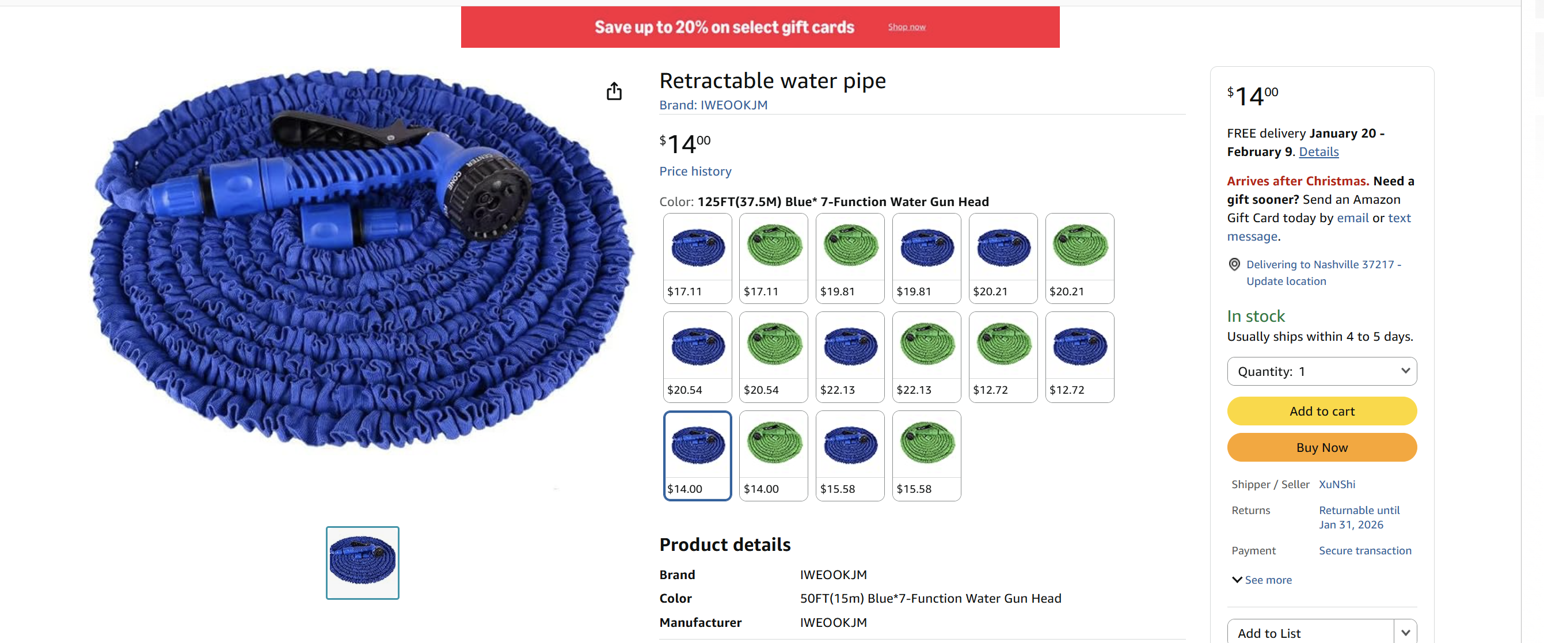Select the product image thumbnail below the photo

[362, 562]
